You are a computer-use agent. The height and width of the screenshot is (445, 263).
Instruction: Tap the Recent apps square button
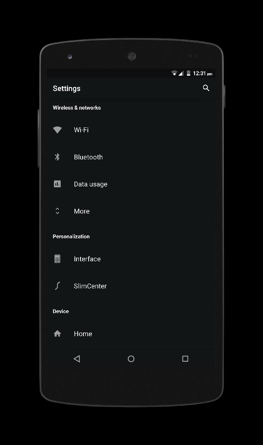pos(185,358)
